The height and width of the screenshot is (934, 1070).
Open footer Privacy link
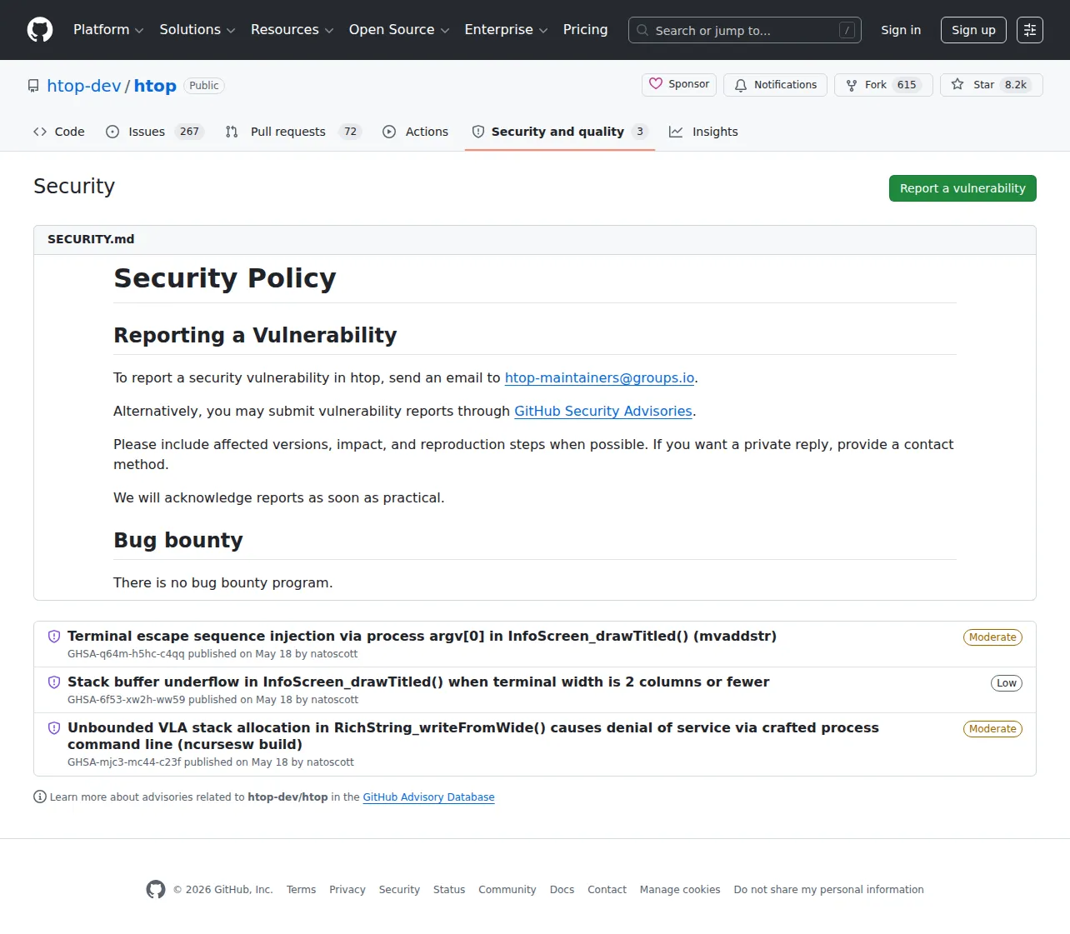point(347,890)
